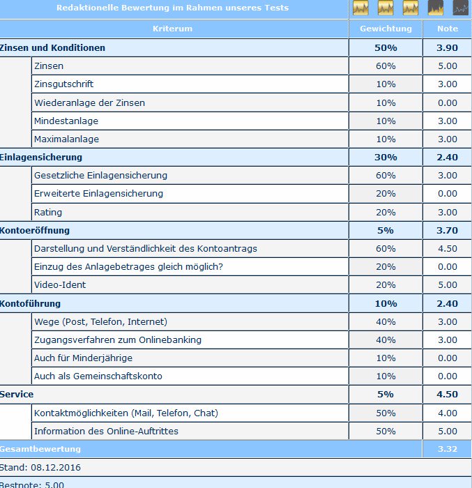Viewport: 472px width, 488px height.
Task: Select the 'Mindestanlage' criterion label
Action: point(66,121)
